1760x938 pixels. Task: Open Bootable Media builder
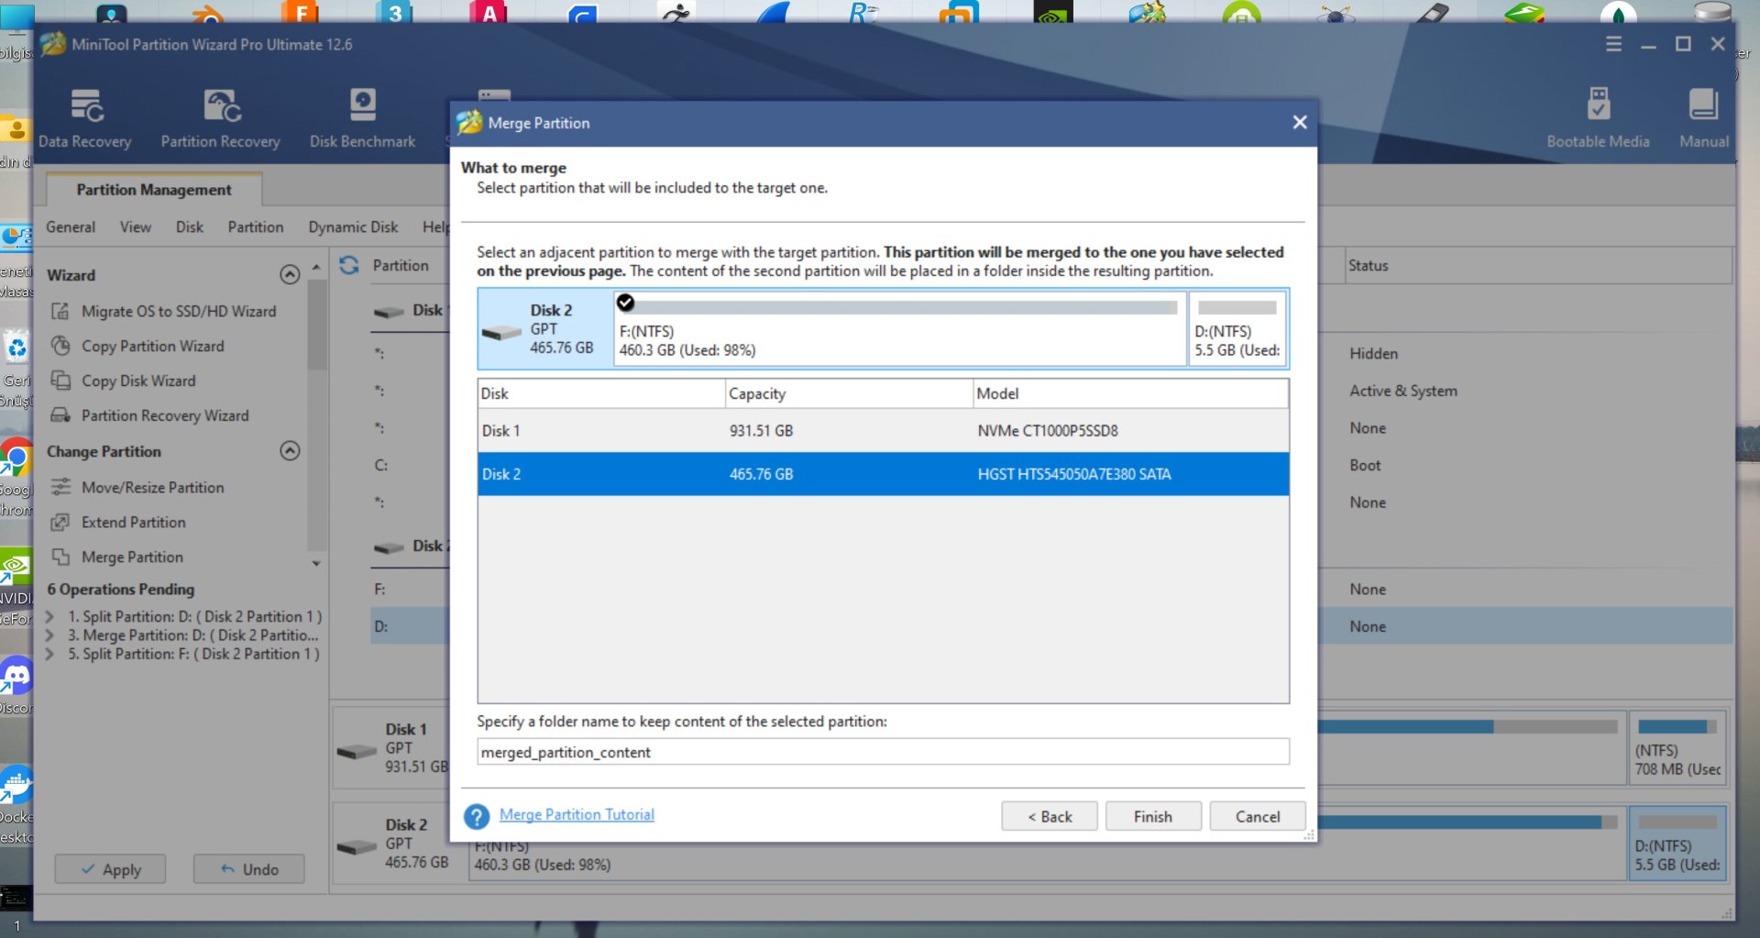[x=1598, y=118]
